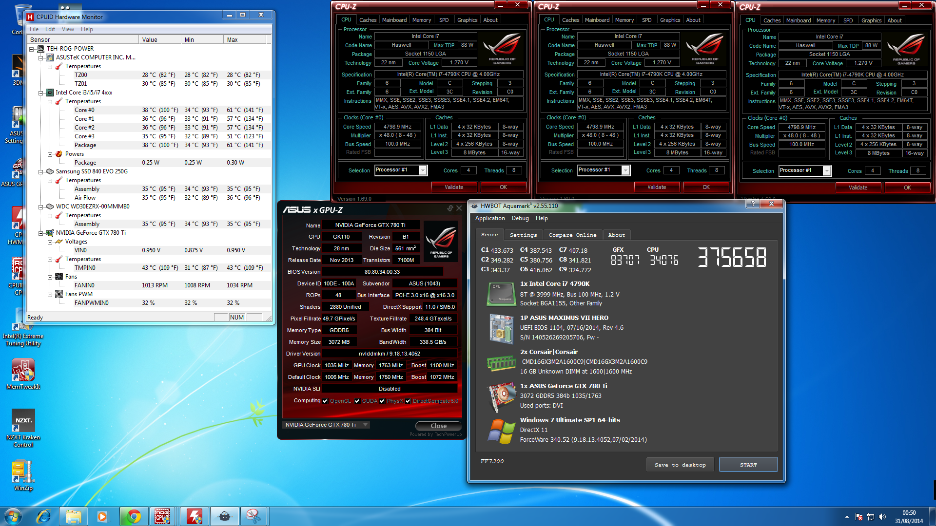Screen dimensions: 936x526
Task: Open Mainboard tab in first CPU-Z window
Action: tap(394, 20)
